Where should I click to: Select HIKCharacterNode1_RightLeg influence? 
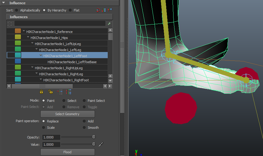61,74
